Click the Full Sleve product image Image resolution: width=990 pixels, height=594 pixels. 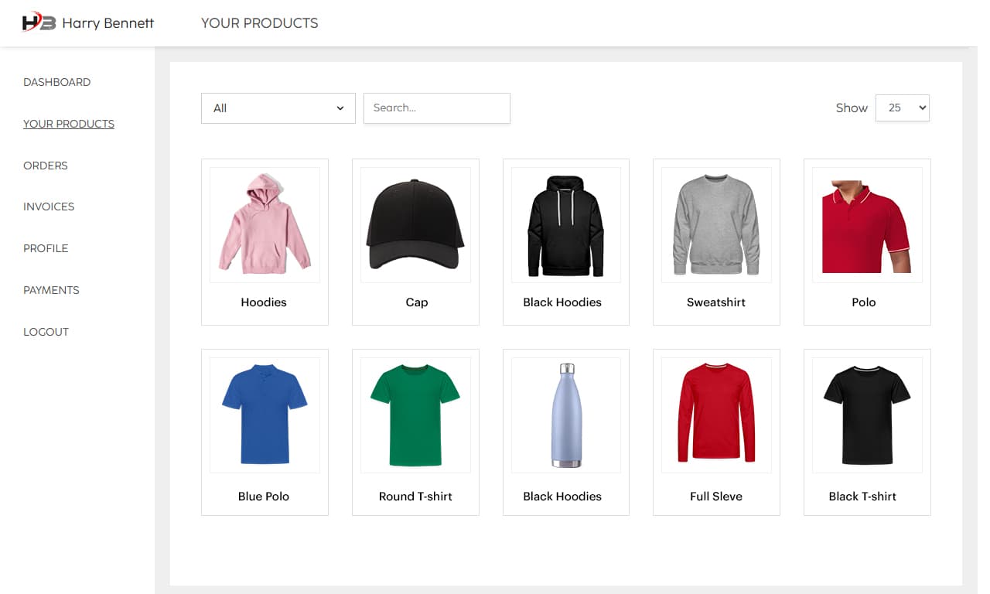715,415
